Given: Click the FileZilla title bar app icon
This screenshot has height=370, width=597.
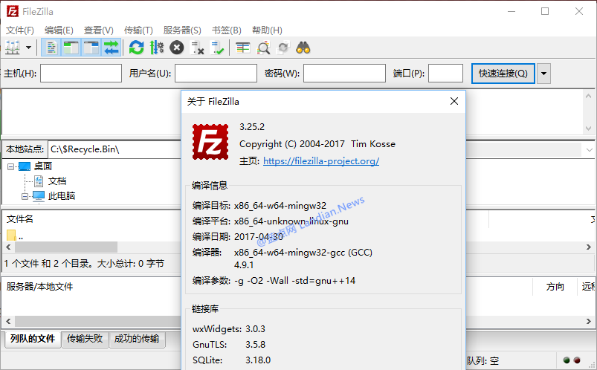Looking at the screenshot, I should [x=13, y=11].
